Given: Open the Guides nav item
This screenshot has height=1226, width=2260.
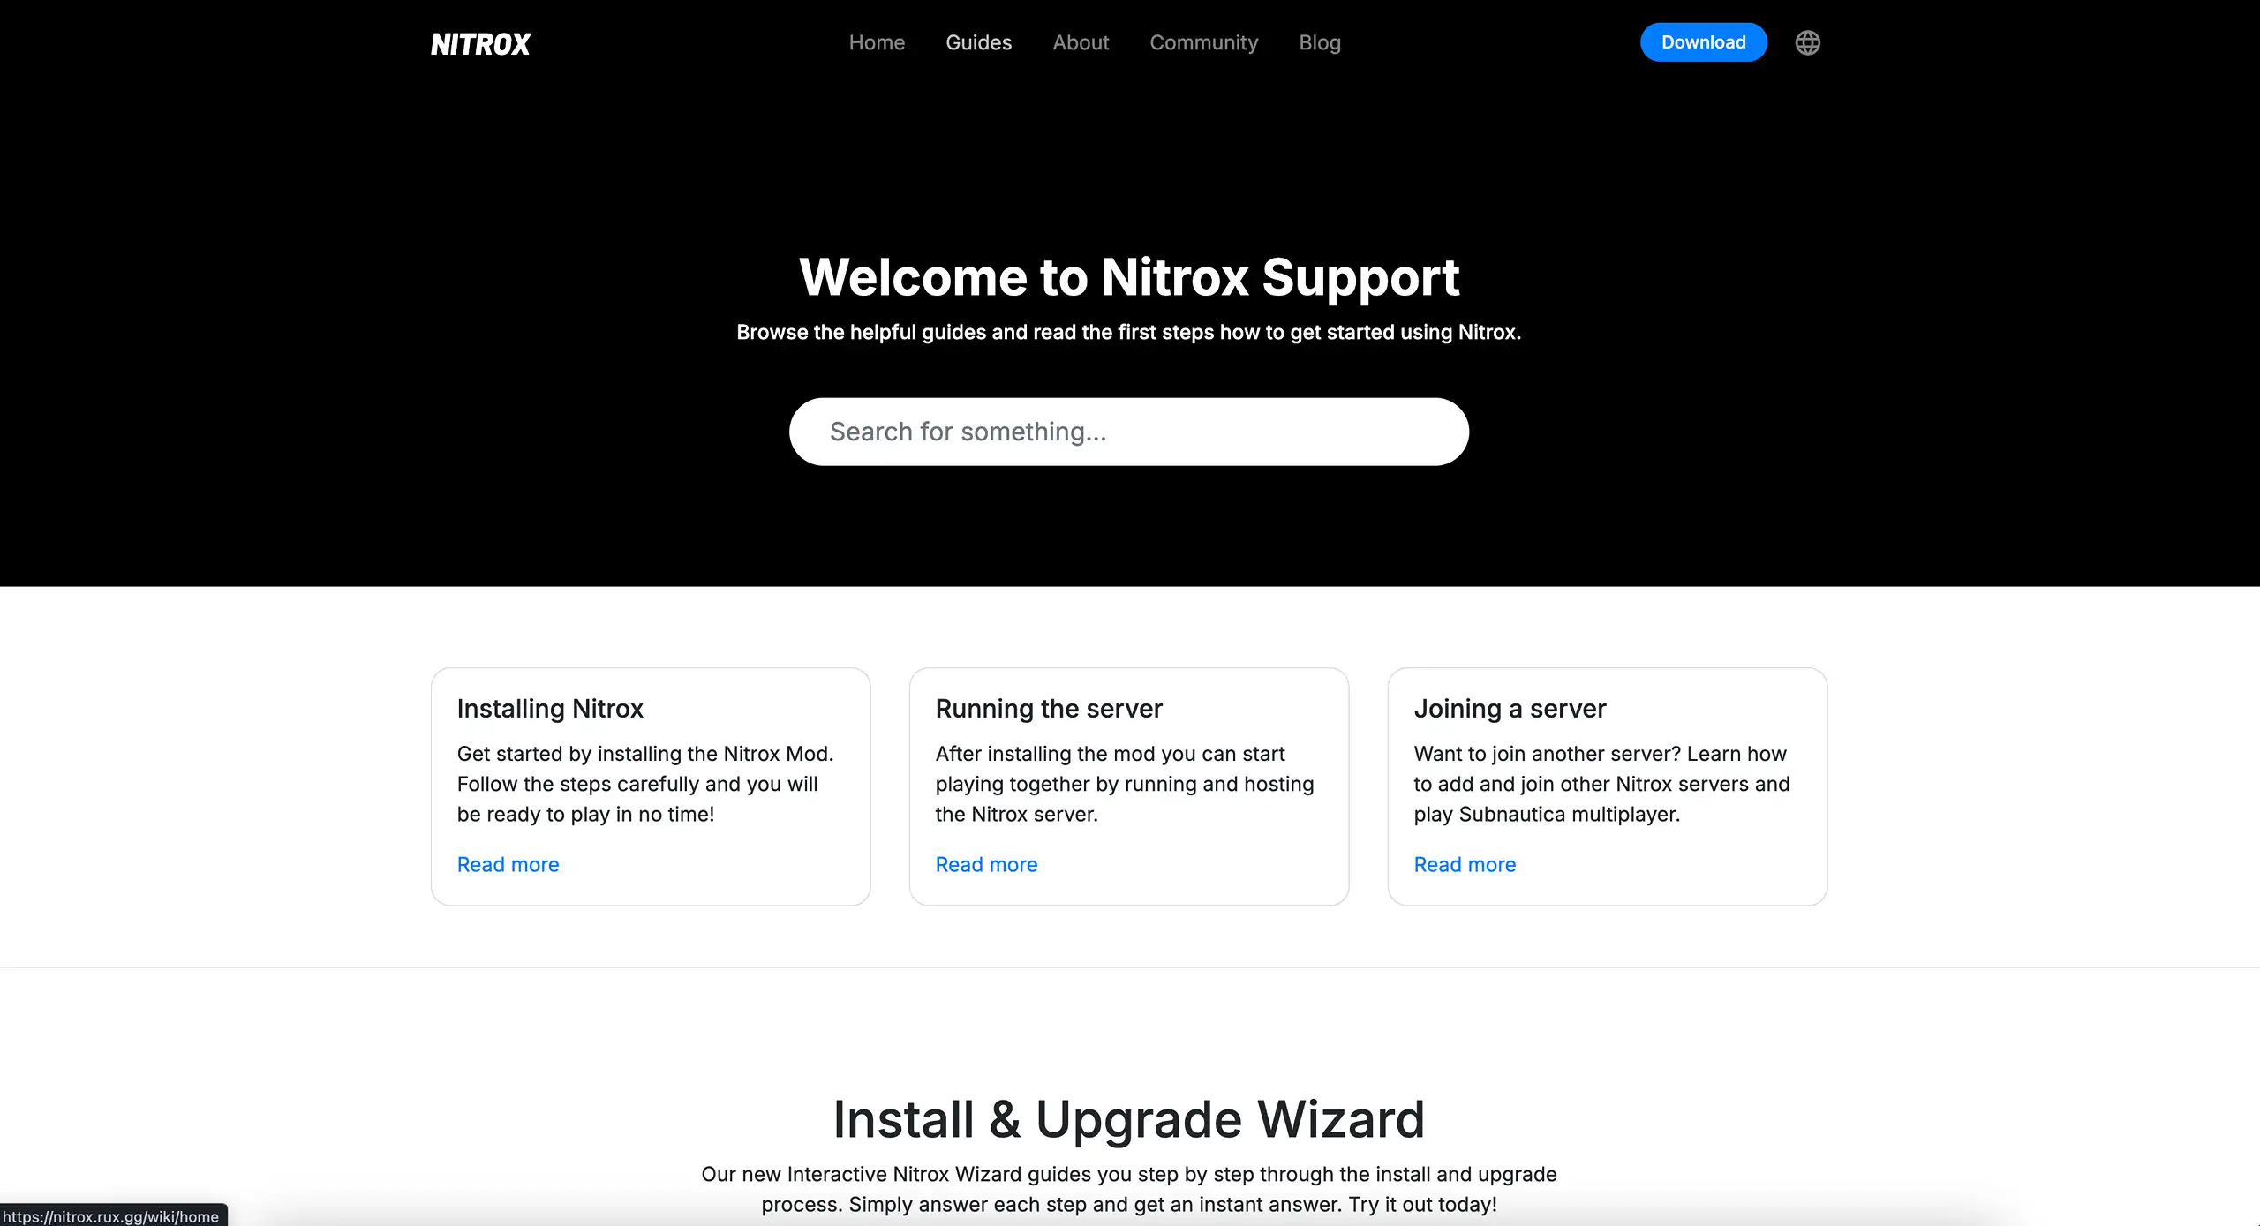Looking at the screenshot, I should pyautogui.click(x=978, y=42).
